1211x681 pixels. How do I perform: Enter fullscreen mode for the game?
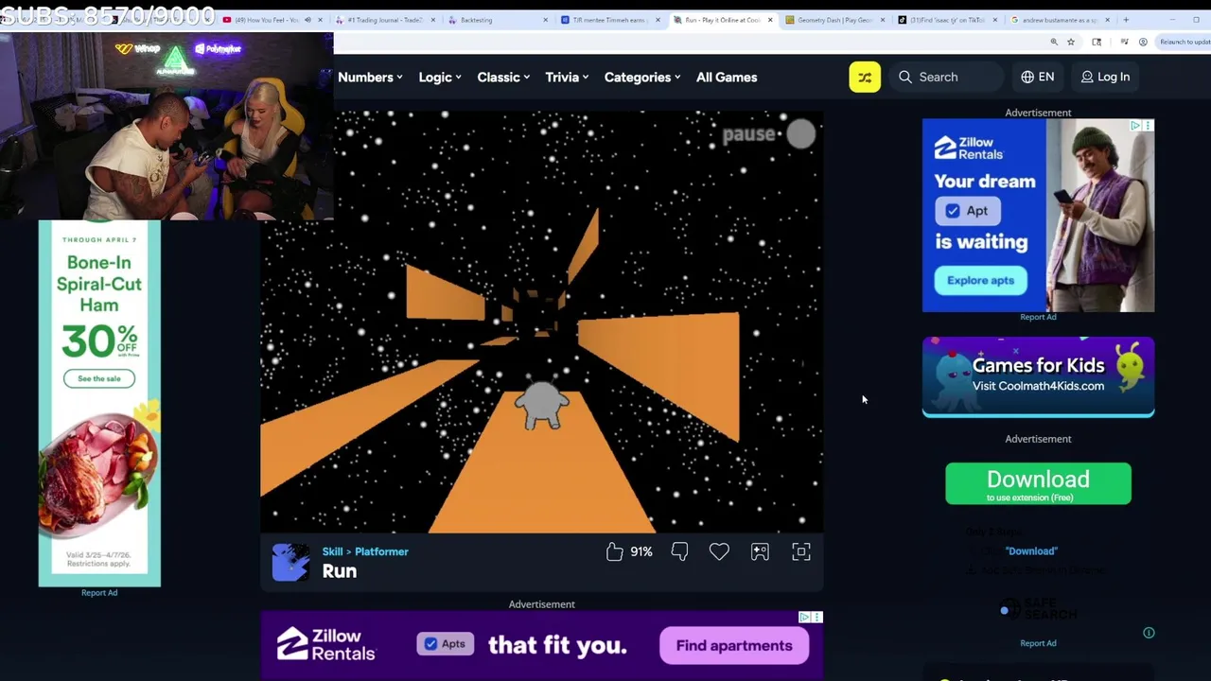[x=801, y=551]
